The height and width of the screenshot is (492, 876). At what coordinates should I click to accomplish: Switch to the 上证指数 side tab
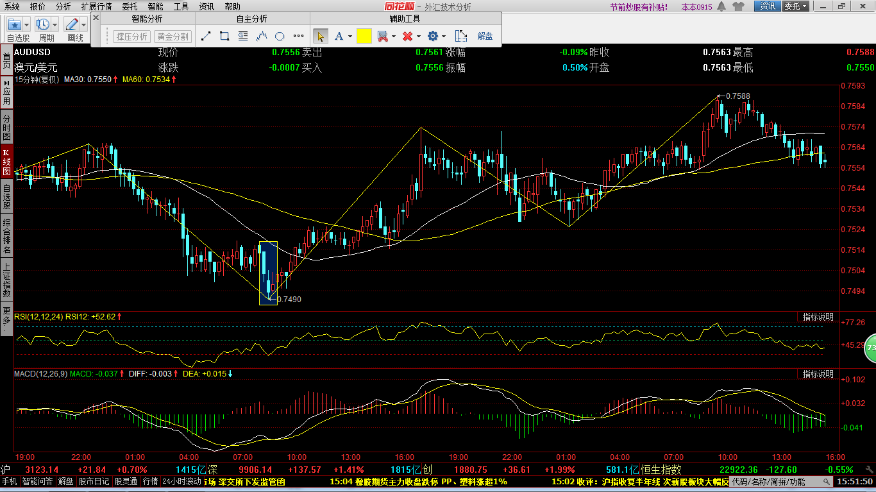[6, 280]
